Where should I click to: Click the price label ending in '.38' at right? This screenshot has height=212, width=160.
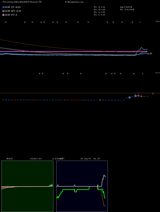[x=150, y=54]
